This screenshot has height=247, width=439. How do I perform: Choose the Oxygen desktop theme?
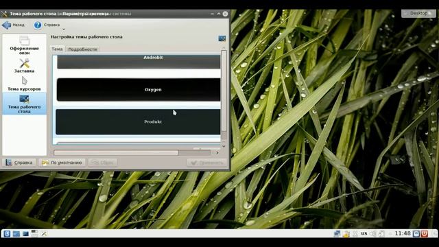[x=139, y=90]
